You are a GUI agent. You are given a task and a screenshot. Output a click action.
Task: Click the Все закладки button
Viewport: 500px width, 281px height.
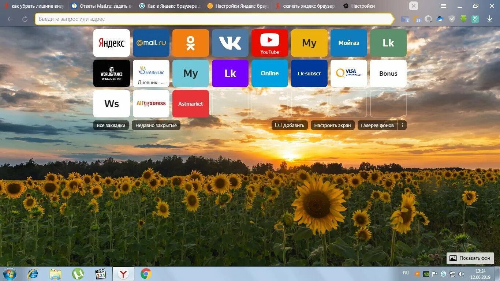click(x=111, y=125)
